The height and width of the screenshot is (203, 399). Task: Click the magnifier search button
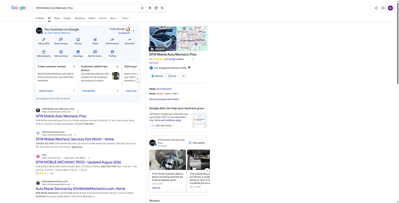click(x=162, y=8)
